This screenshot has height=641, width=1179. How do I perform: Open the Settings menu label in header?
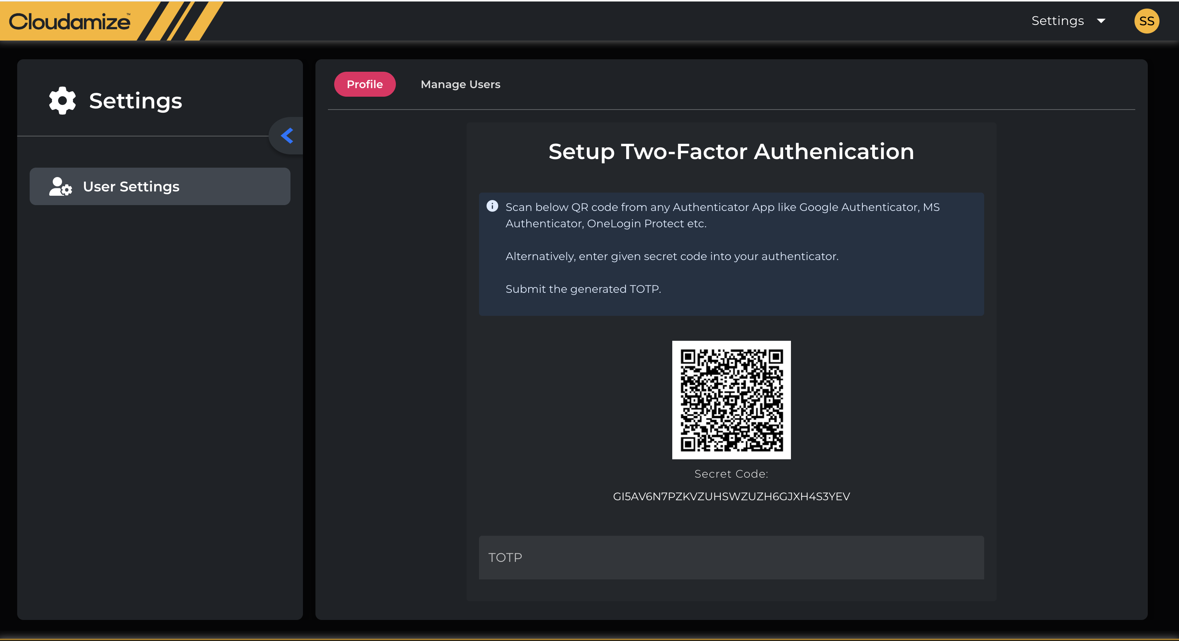click(1057, 21)
